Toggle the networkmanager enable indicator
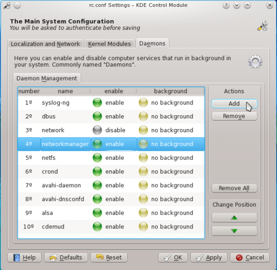277x270 pixels. pos(97,144)
